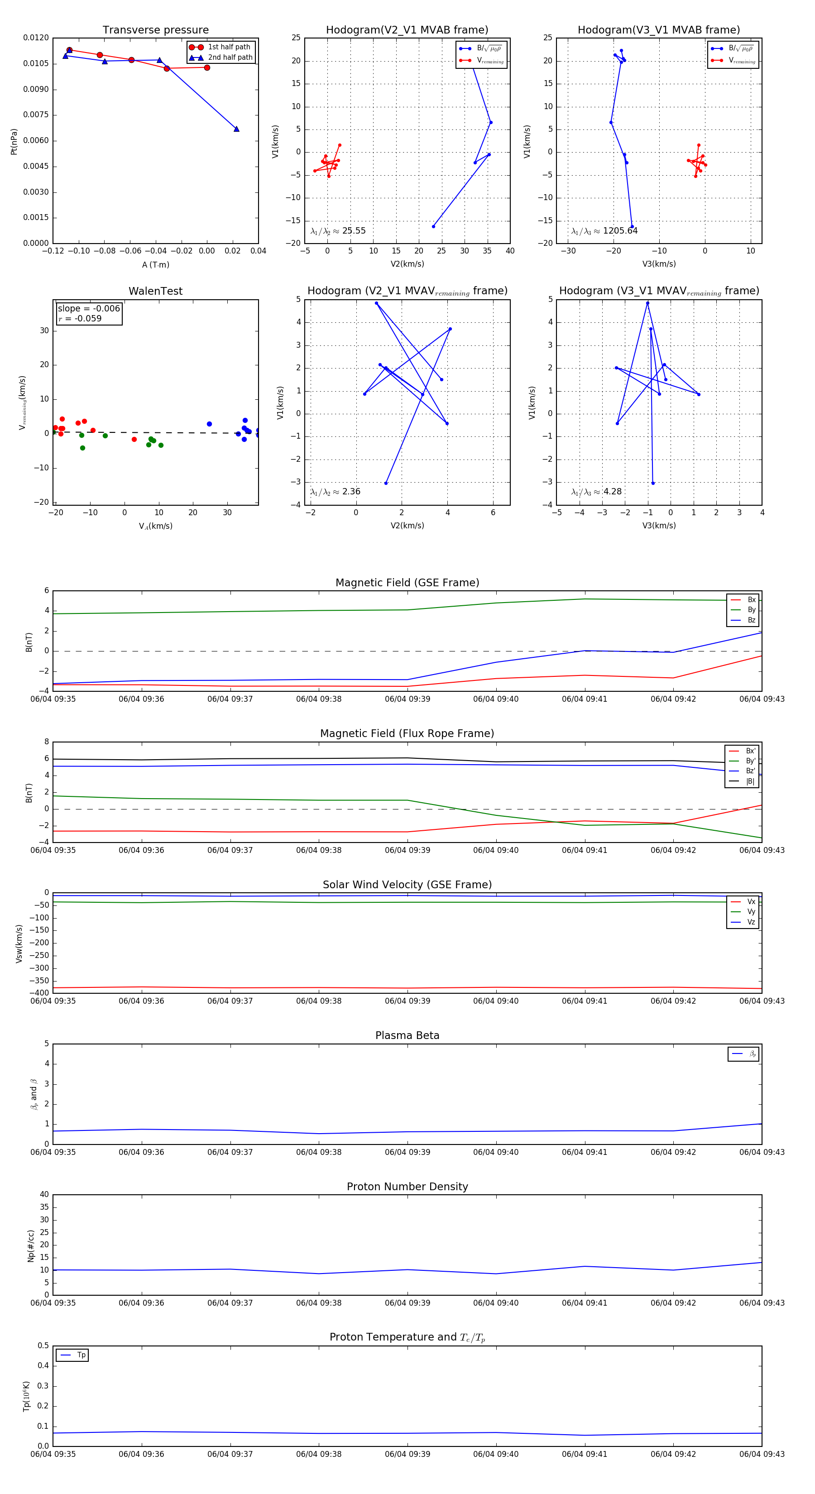Screen dimensions: 815x1494
Task: Click 'Np(#/cc)' y-axis label
Action: coord(31,1245)
